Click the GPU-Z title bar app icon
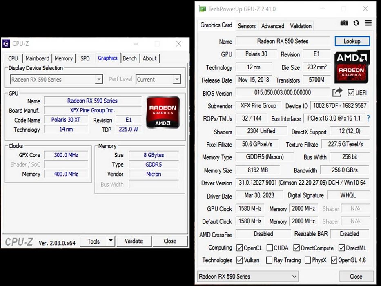Image resolution: width=381 pixels, height=286 pixels. [x=203, y=9]
